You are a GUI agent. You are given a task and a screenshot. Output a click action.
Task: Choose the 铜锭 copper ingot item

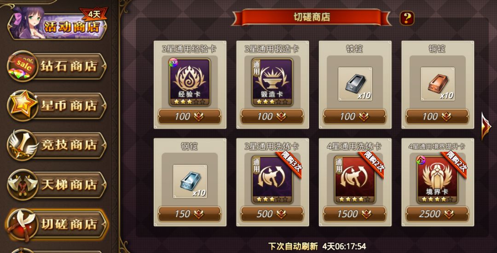point(438,84)
